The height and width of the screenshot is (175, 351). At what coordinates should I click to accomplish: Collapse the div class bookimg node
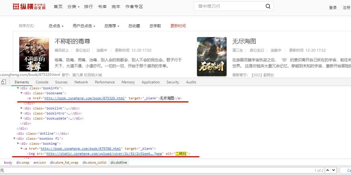pos(18,144)
